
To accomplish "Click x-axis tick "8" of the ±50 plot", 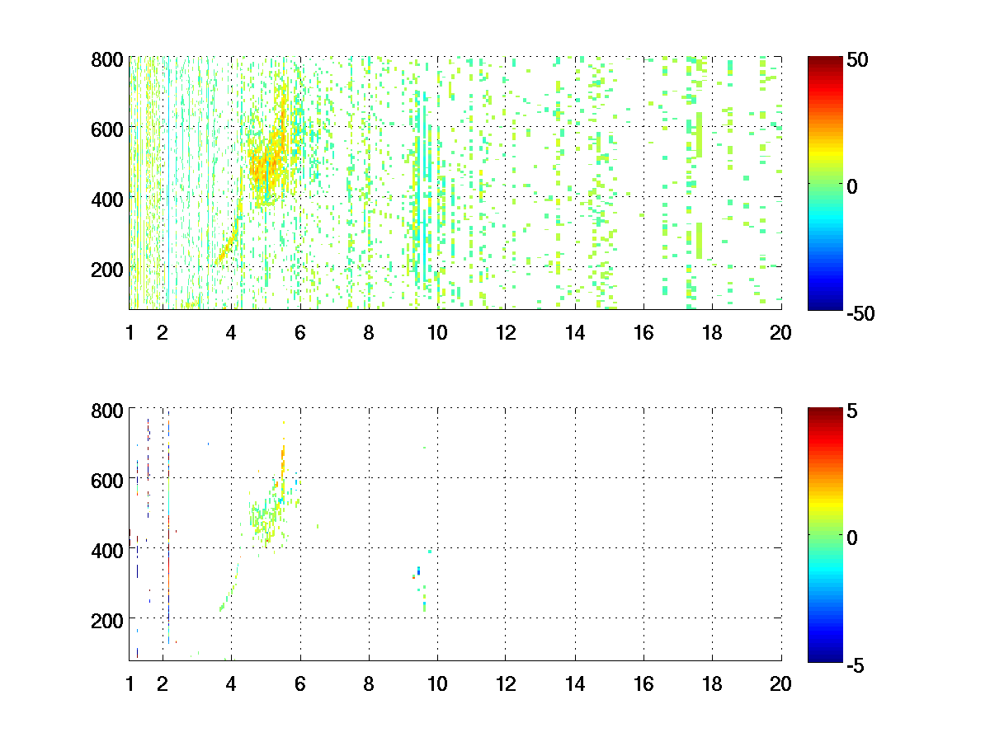I will [x=368, y=333].
